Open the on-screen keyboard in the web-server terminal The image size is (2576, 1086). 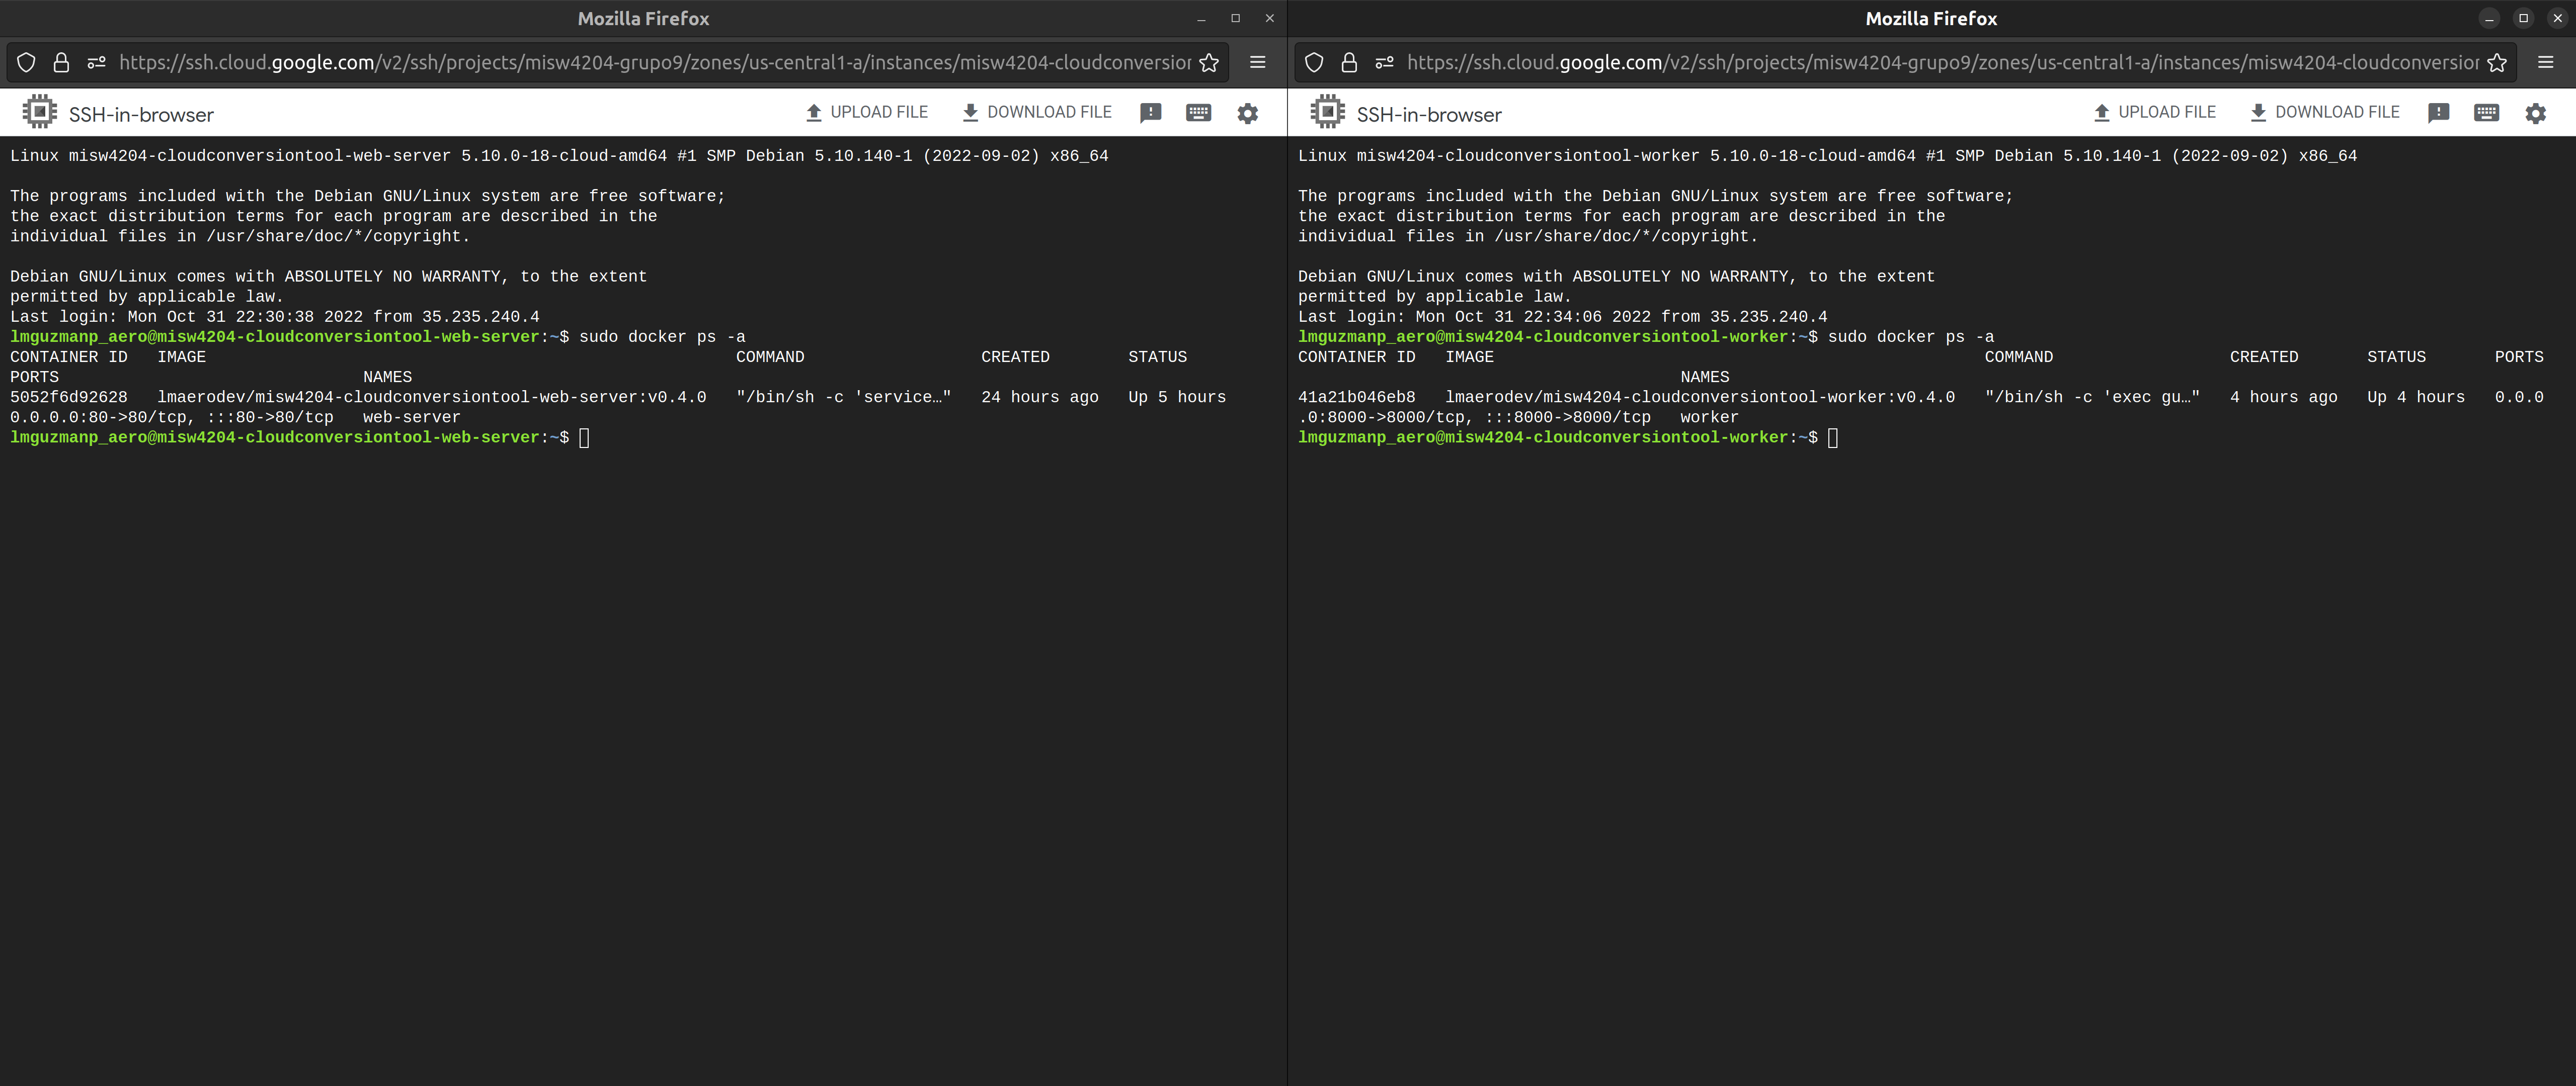[1198, 113]
